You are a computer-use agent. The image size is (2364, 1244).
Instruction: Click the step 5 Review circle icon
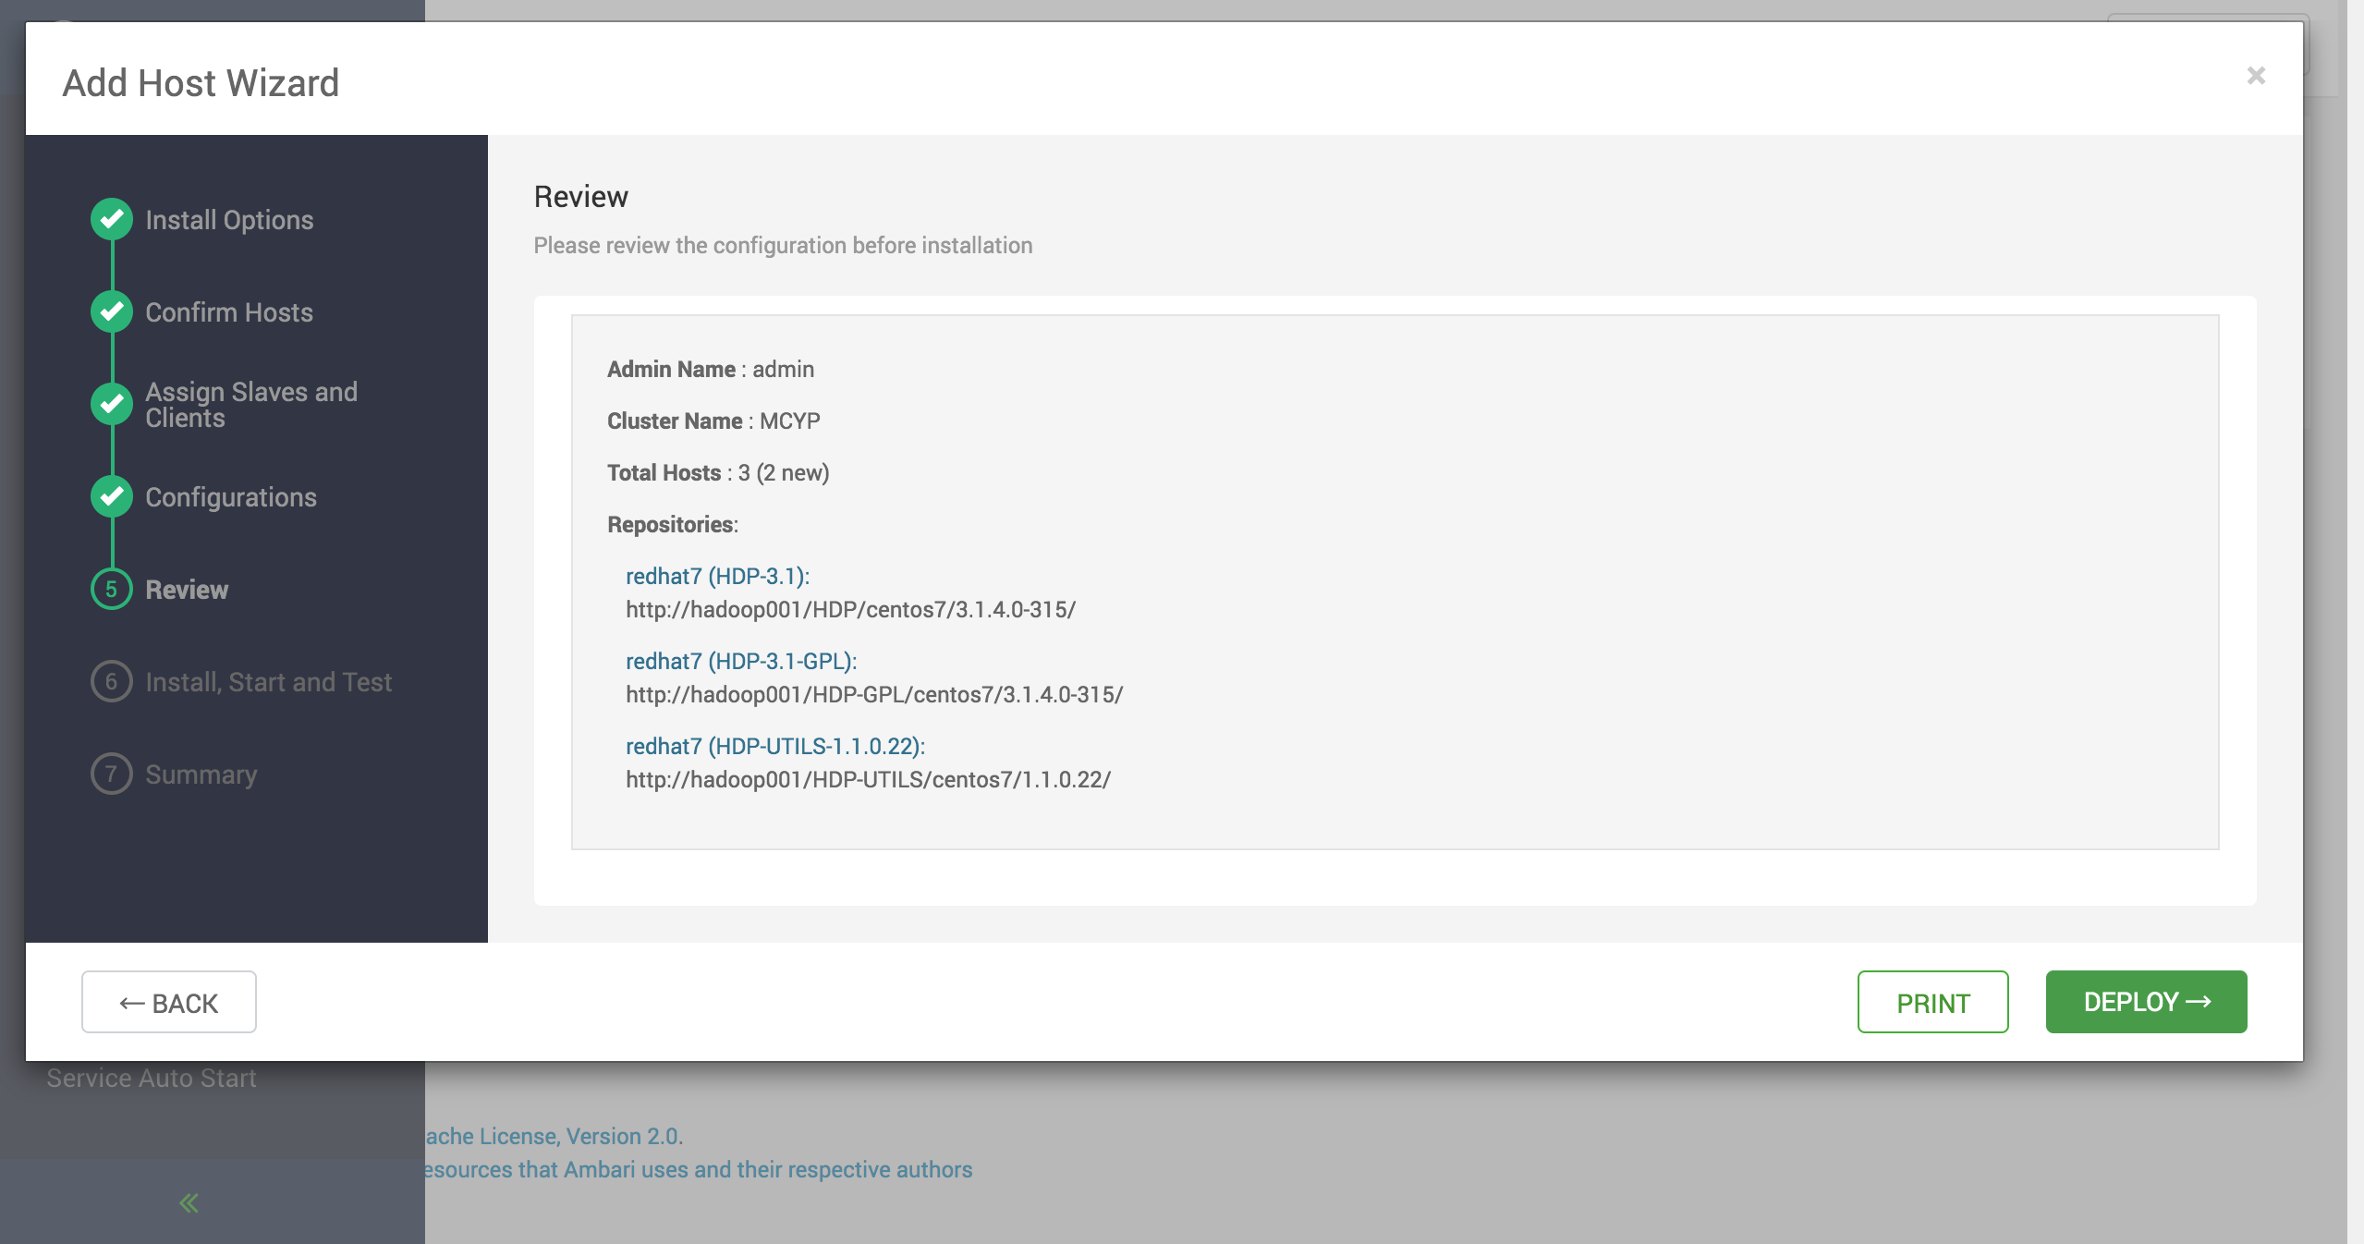click(112, 589)
